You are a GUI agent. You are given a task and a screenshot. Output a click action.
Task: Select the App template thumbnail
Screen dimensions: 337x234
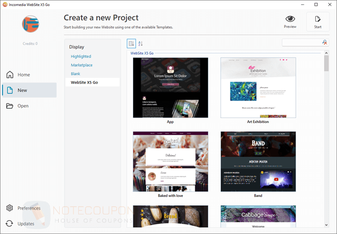(171, 88)
